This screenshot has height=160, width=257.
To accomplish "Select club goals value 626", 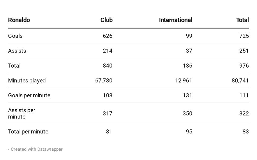I will coord(108,36).
